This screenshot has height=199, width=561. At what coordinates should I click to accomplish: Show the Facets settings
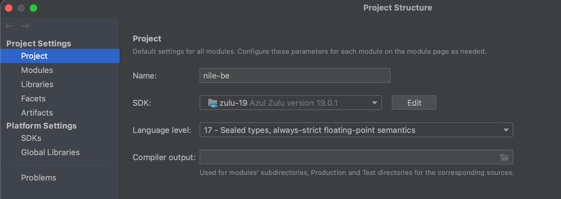[33, 99]
